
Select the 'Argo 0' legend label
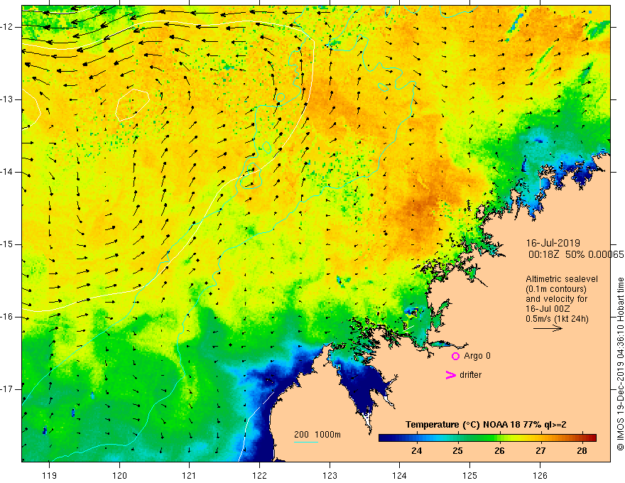477,356
